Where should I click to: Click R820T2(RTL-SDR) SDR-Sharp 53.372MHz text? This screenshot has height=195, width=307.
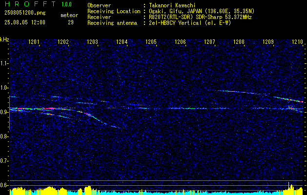click(x=200, y=17)
